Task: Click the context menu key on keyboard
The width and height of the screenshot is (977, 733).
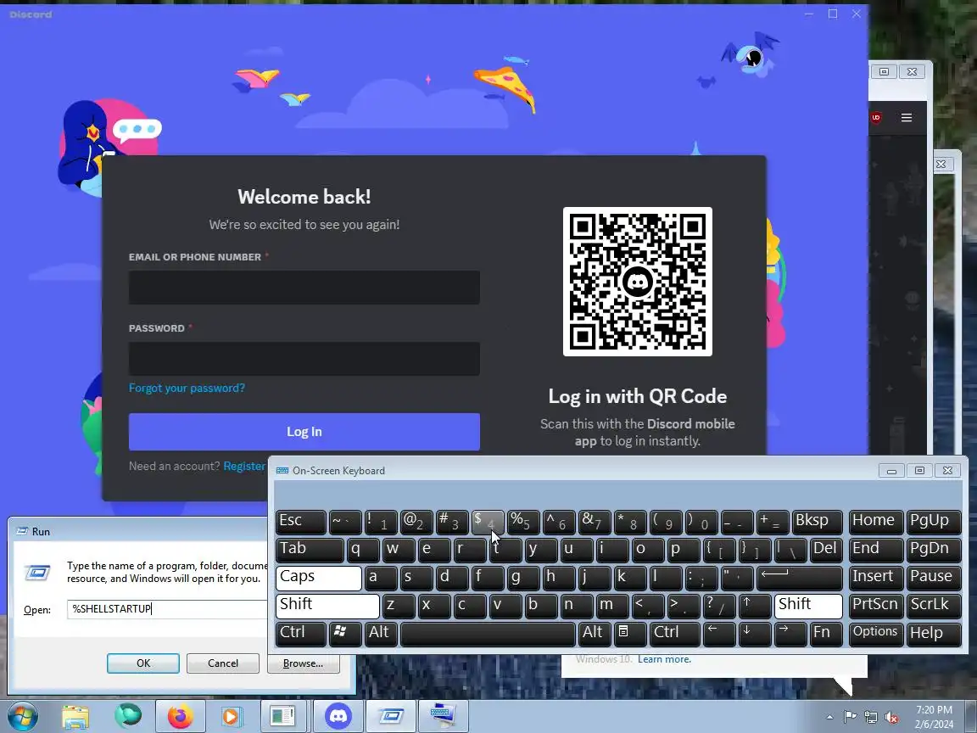Action: pyautogui.click(x=630, y=634)
